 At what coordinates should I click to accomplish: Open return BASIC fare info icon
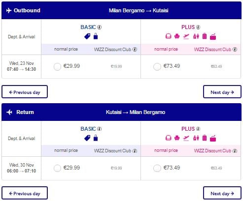pos(99,129)
